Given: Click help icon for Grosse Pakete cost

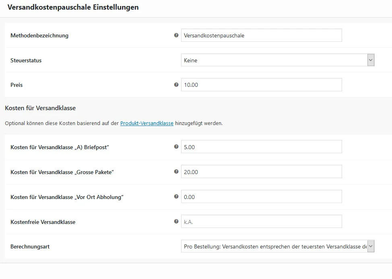Looking at the screenshot, I should (176, 172).
